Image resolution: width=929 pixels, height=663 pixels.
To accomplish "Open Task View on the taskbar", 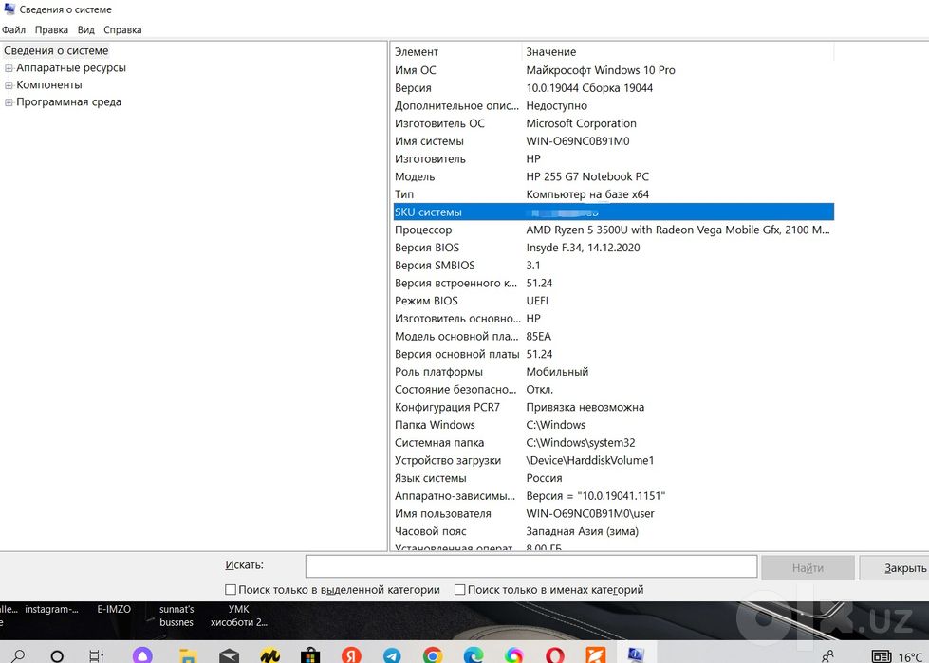I will pos(96,656).
